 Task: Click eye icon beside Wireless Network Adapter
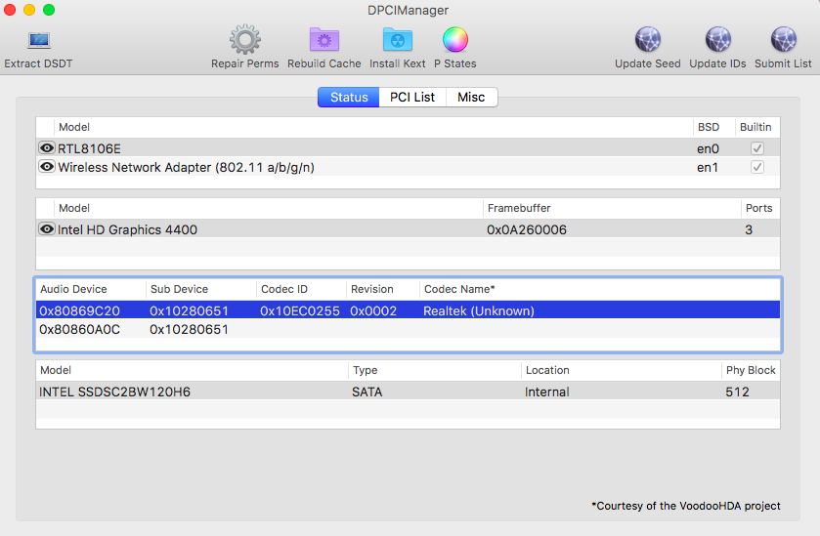click(47, 167)
